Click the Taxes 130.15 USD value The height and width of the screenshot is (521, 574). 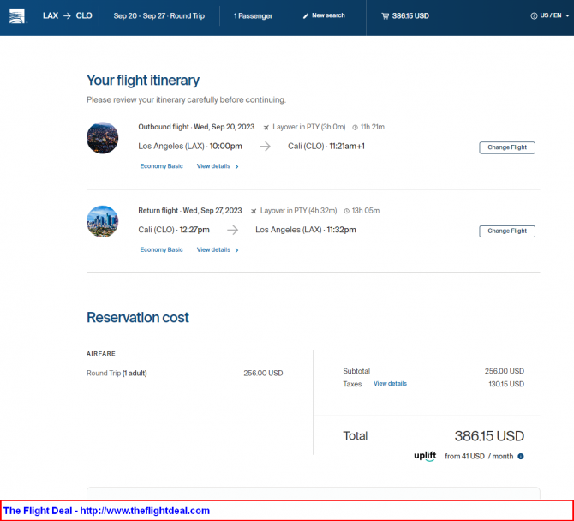point(506,384)
